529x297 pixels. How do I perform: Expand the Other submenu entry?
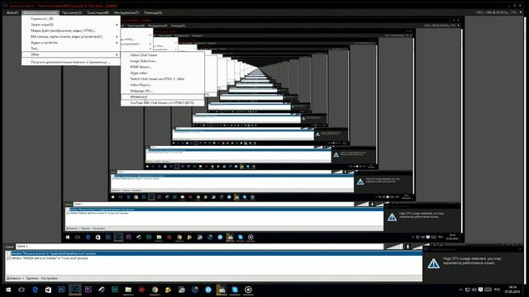tap(70, 54)
